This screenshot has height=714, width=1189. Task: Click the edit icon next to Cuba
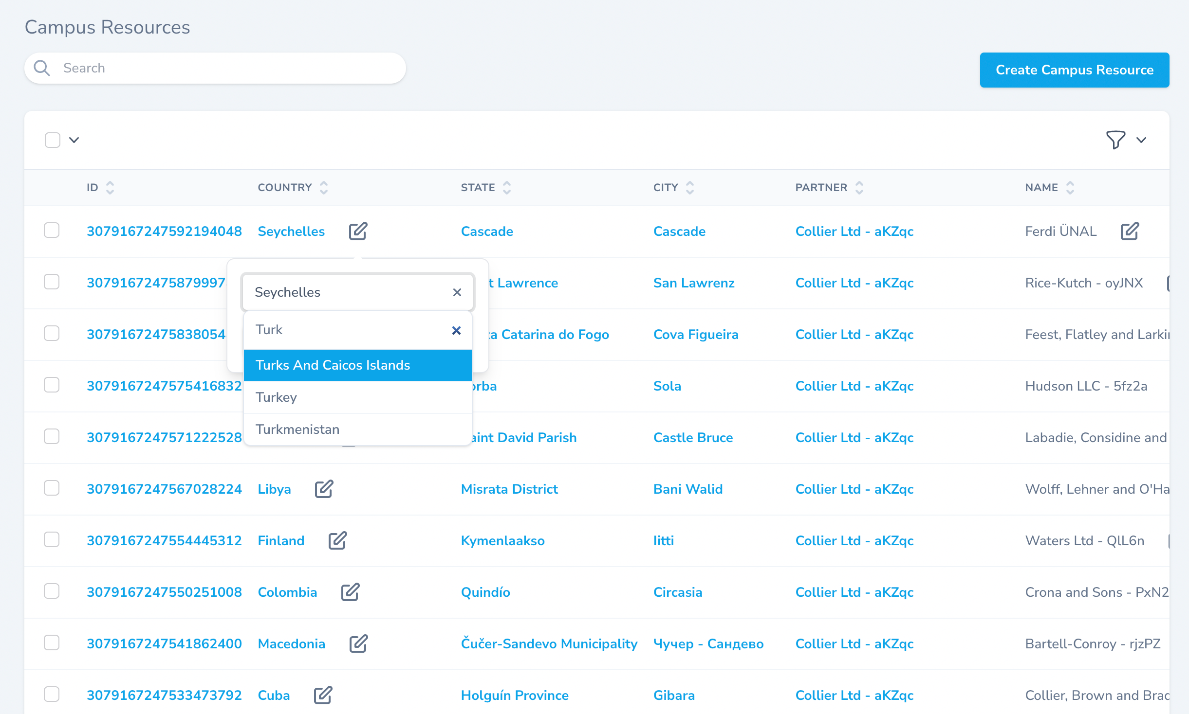323,695
